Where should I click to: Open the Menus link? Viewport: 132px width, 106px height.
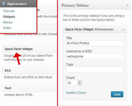[8, 22]
